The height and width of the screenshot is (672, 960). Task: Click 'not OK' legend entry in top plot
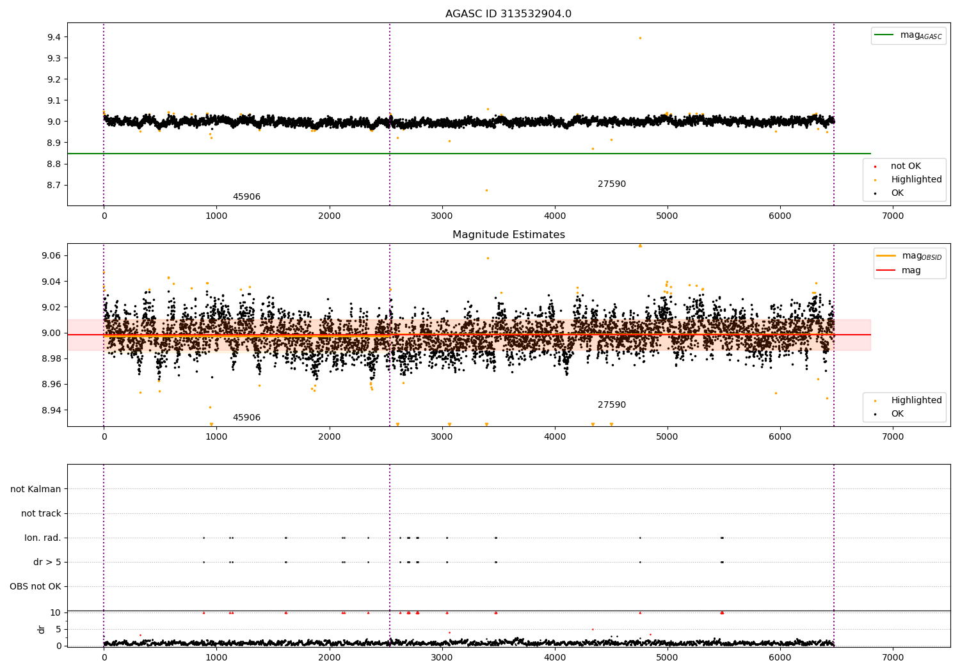(905, 166)
